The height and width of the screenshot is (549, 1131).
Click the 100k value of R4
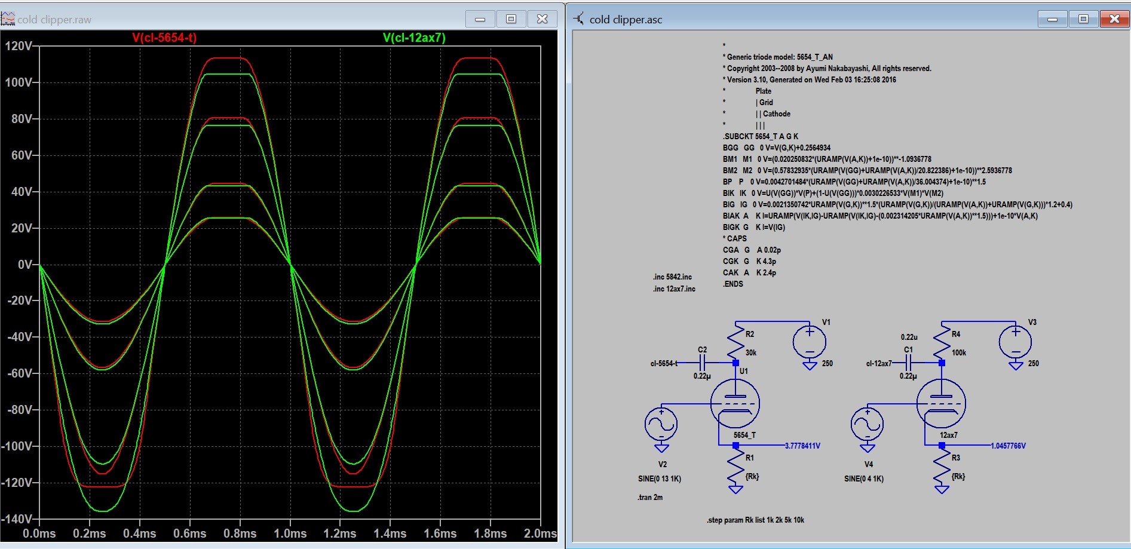(x=959, y=352)
